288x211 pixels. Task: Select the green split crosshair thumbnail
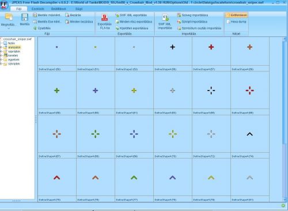(x=96, y=134)
